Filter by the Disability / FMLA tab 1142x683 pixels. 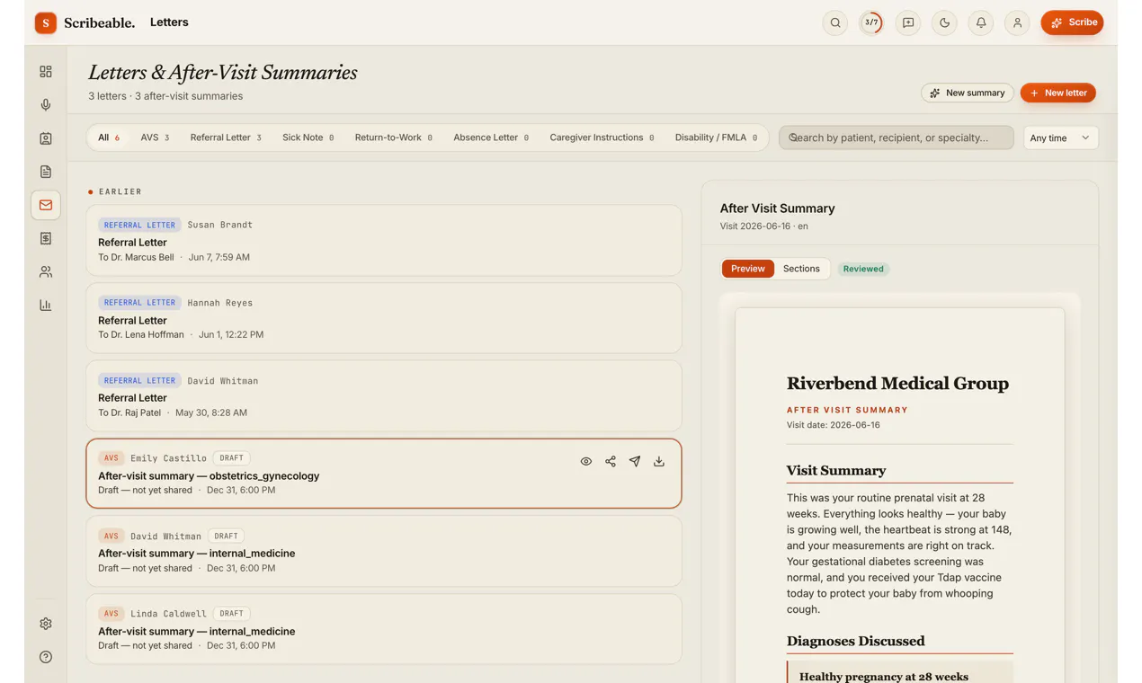point(716,137)
